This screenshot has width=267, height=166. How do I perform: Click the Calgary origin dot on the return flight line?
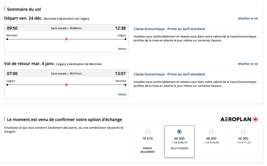(x=7, y=85)
